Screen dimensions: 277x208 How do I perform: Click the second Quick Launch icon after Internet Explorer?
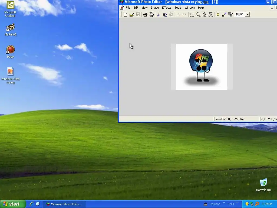[38, 204]
